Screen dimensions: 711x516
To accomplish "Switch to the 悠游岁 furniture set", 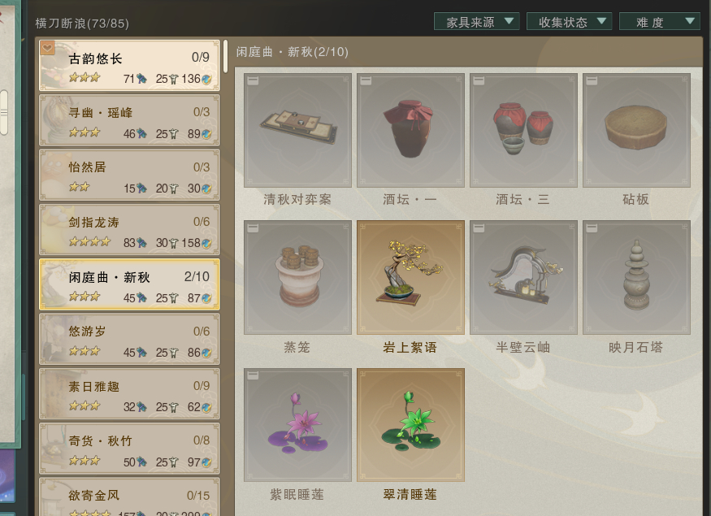I will [130, 340].
